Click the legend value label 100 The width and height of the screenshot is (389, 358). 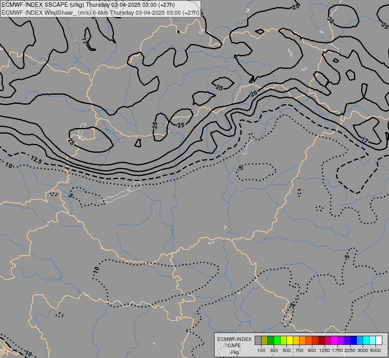pos(261,350)
